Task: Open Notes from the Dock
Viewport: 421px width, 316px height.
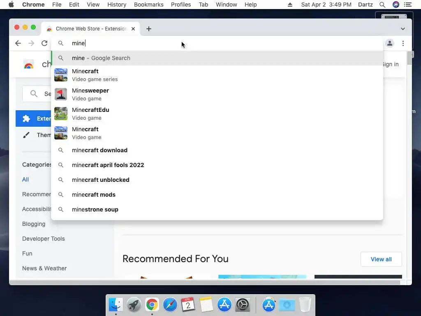Action: pyautogui.click(x=206, y=304)
